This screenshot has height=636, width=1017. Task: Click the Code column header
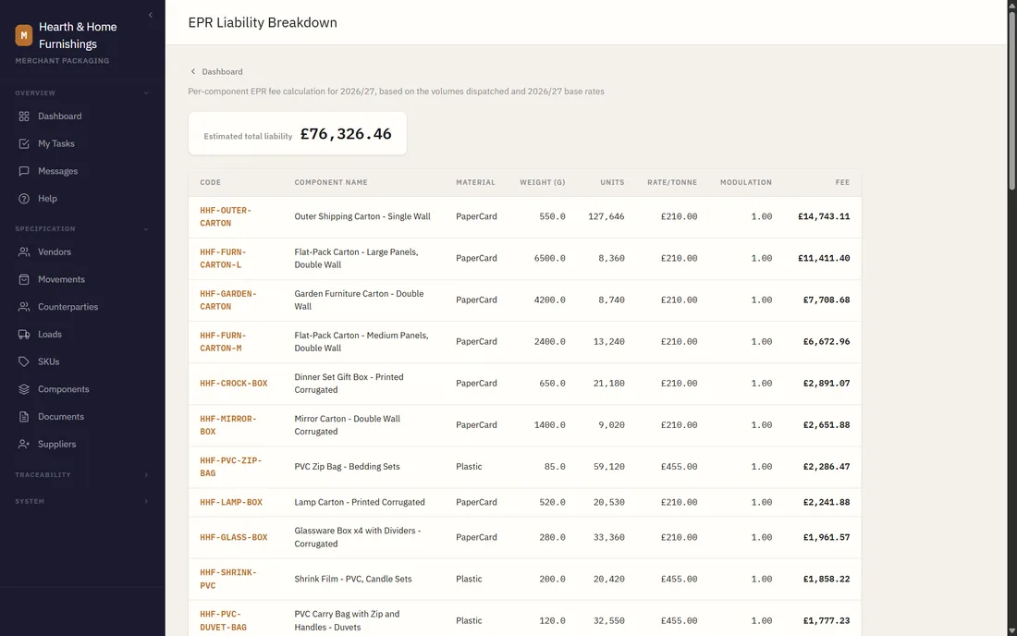(x=210, y=182)
